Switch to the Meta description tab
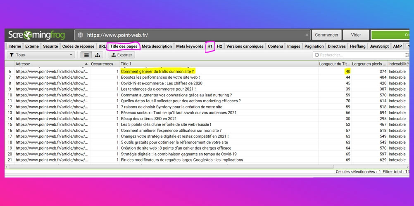 click(x=157, y=47)
